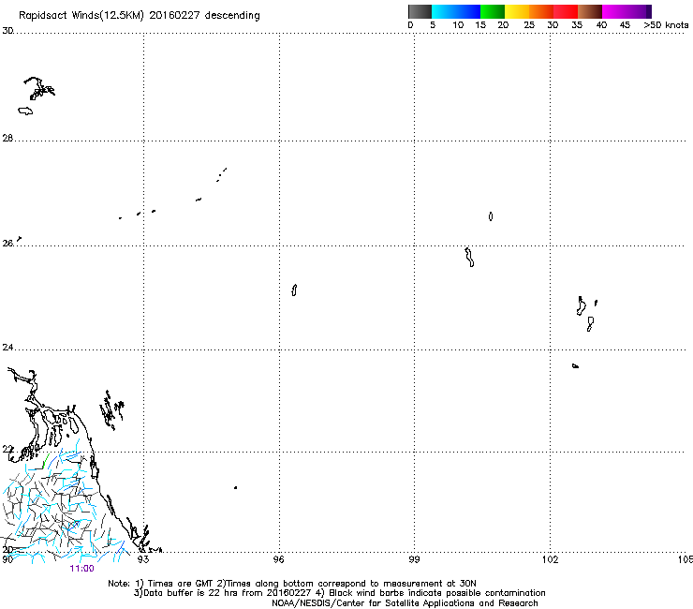Select the yellow 20–25 knots color segment
Screen dimensions: 693x609
[517, 11]
